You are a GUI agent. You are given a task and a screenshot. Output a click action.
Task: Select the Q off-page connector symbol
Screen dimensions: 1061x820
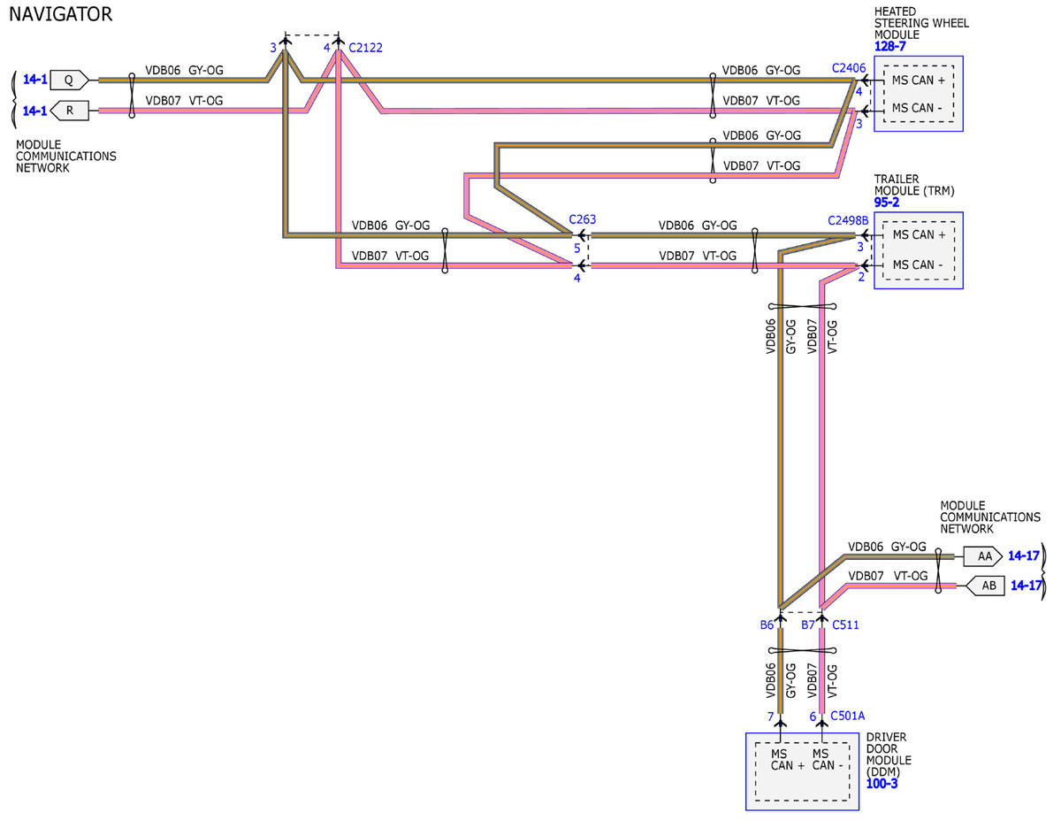click(x=70, y=80)
